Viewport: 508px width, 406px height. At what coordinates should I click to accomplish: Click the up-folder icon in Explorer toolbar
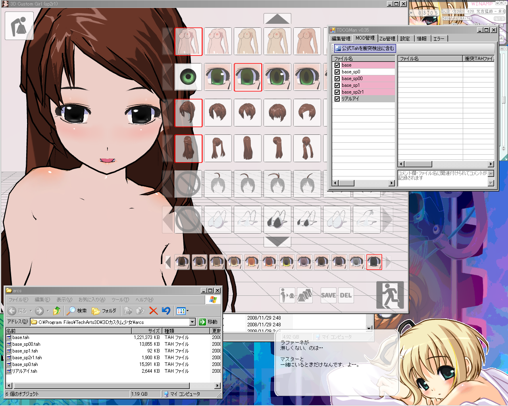pos(57,311)
